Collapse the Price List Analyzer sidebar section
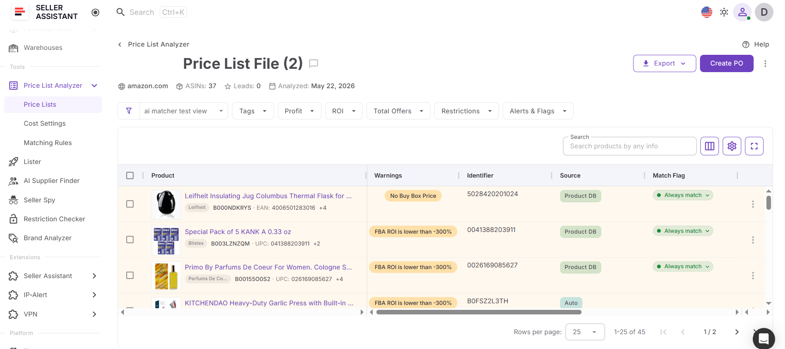This screenshot has width=785, height=349. coord(94,86)
